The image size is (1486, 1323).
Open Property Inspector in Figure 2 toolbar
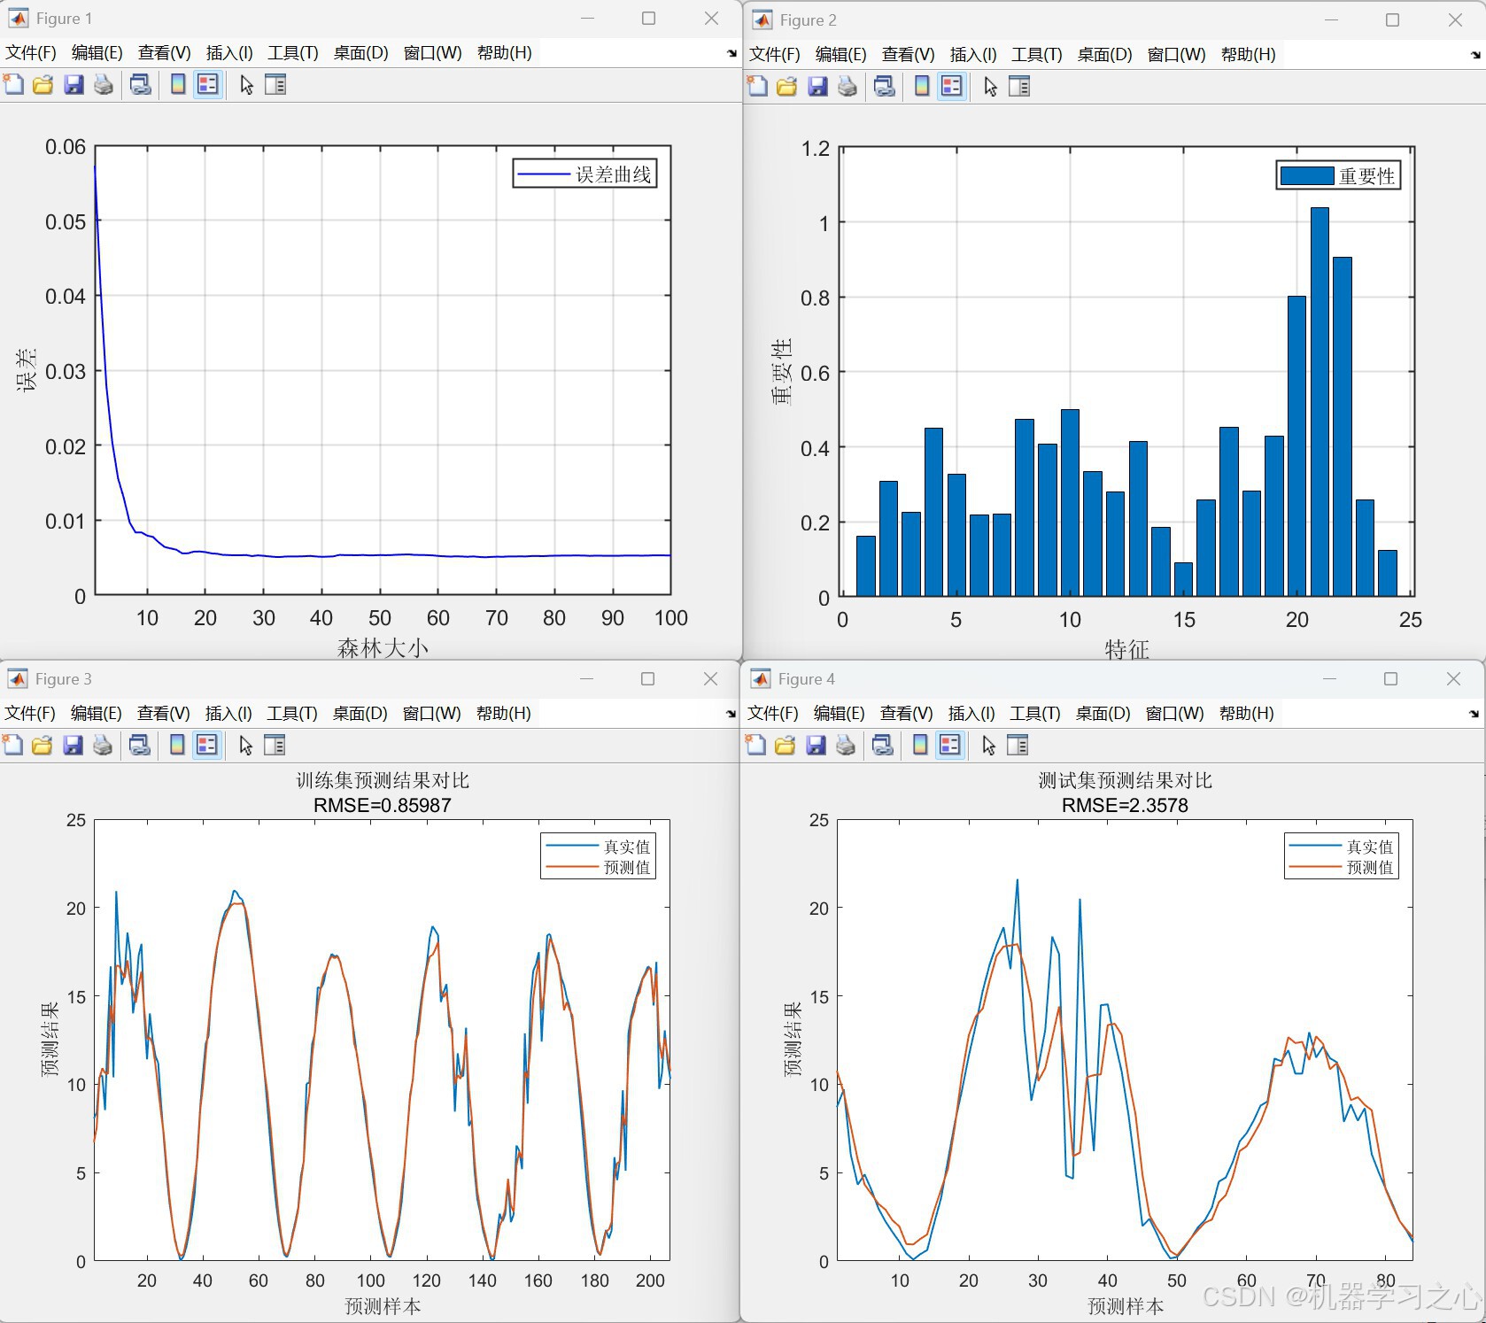coord(1019,87)
